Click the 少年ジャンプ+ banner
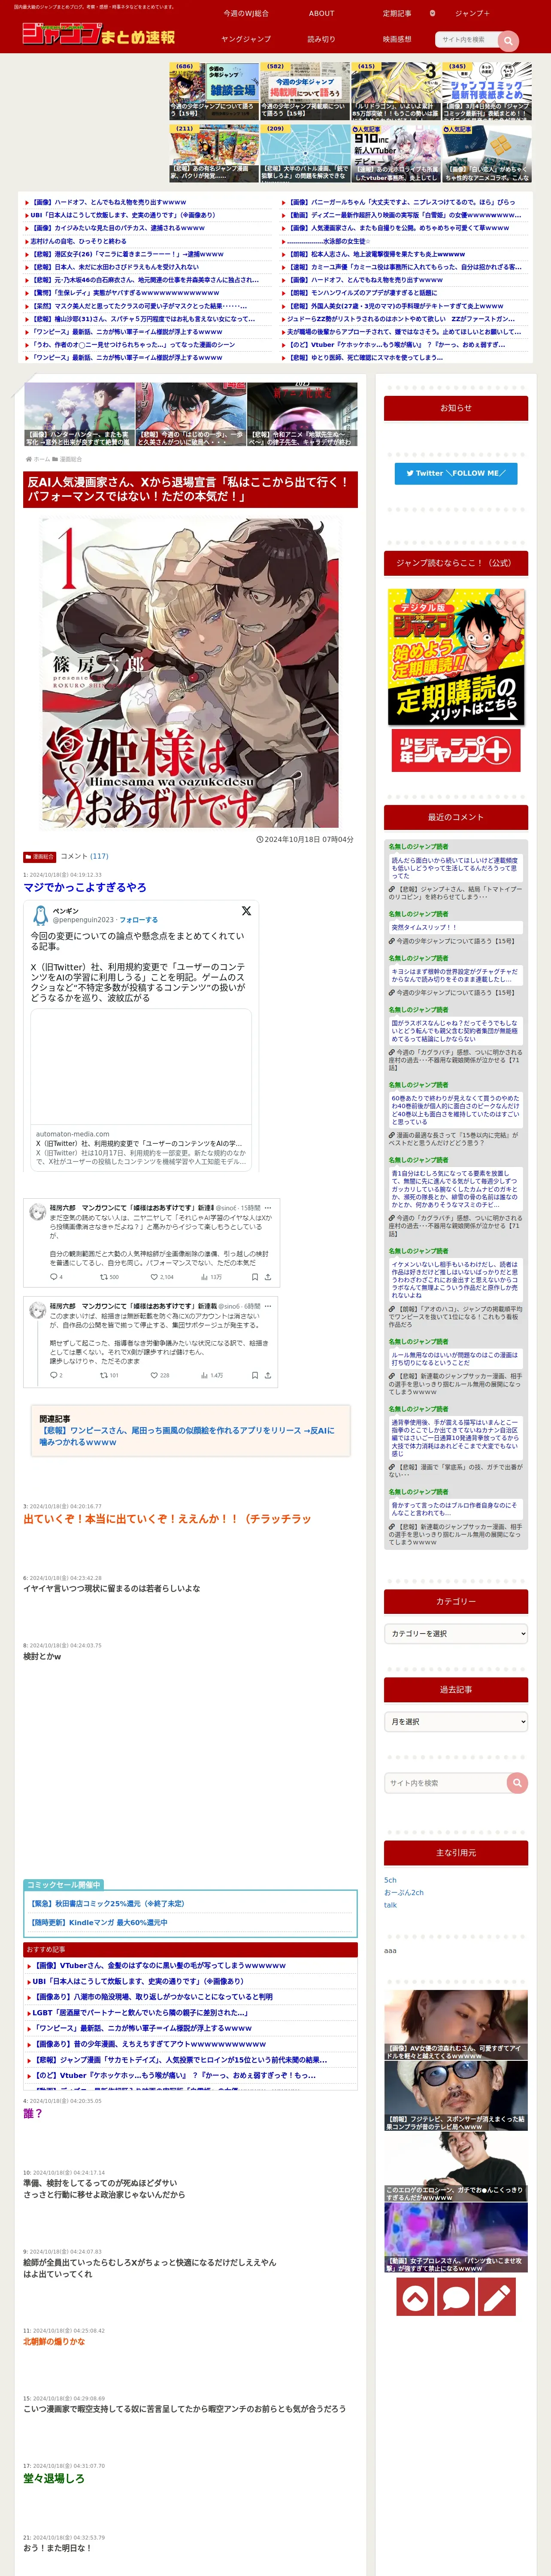Image resolution: width=551 pixels, height=2576 pixels. pos(456,750)
